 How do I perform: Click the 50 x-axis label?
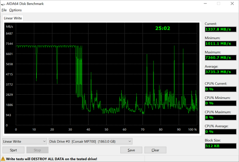click(106, 130)
